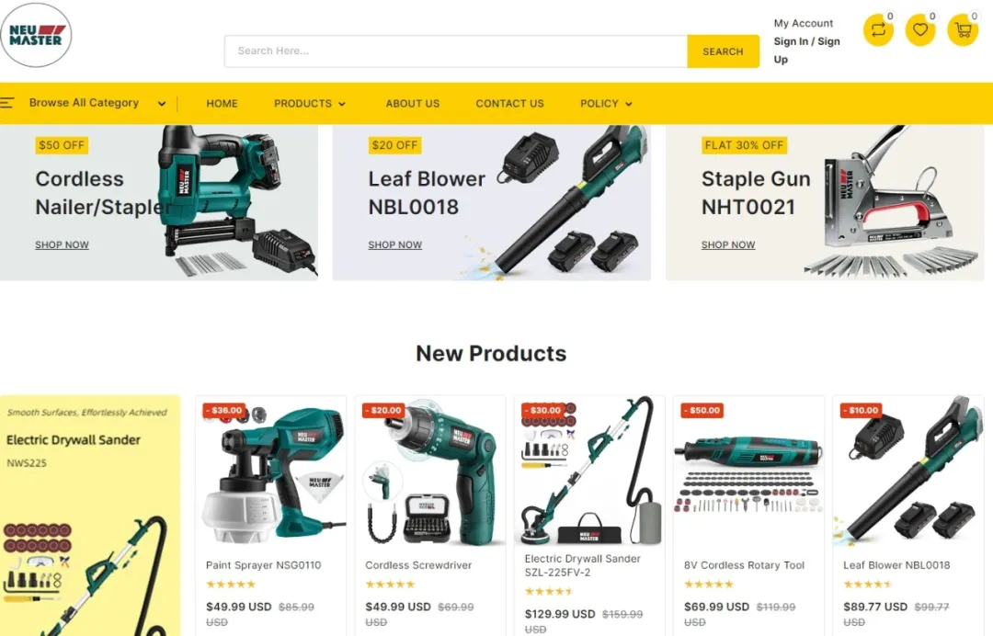Open the wishlist heart icon
The image size is (993, 636).
[x=920, y=29]
